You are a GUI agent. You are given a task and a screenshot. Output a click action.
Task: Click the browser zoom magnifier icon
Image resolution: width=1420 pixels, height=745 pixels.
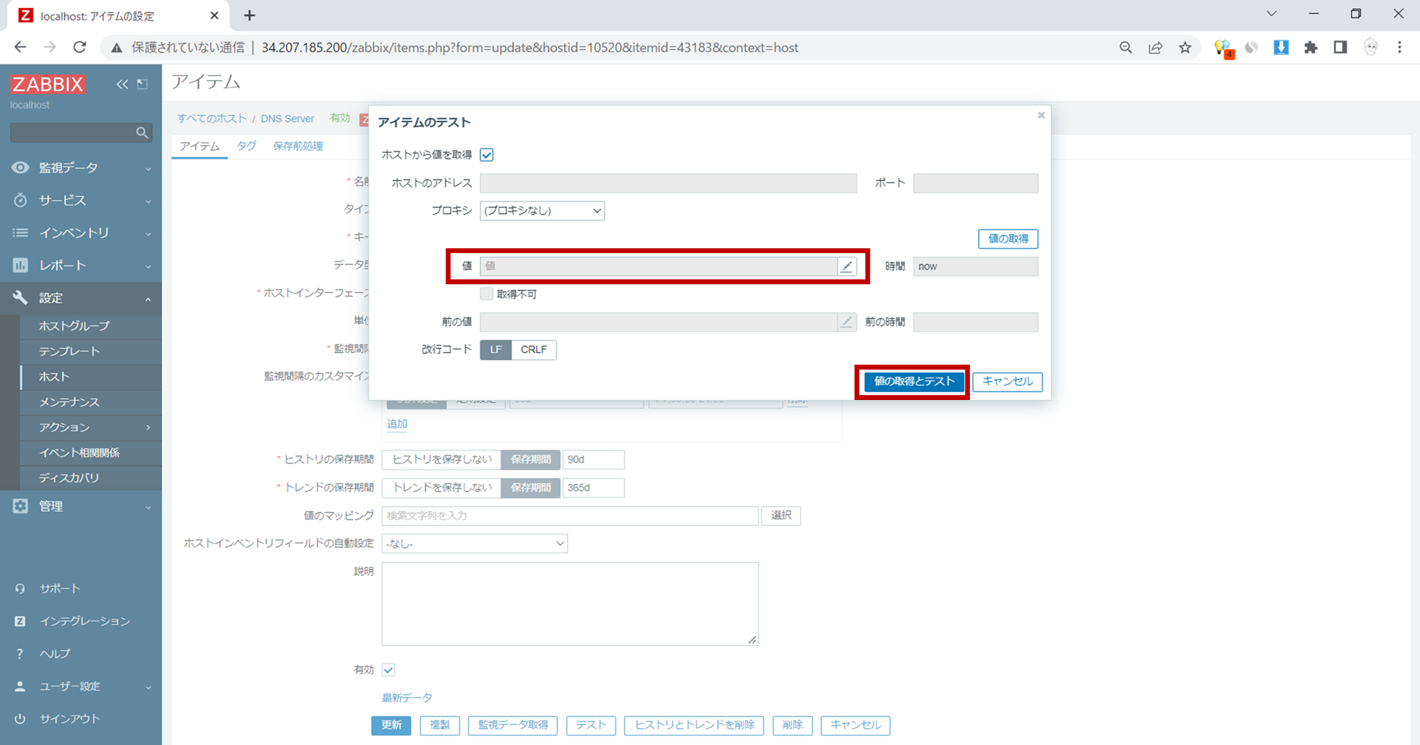(x=1126, y=48)
